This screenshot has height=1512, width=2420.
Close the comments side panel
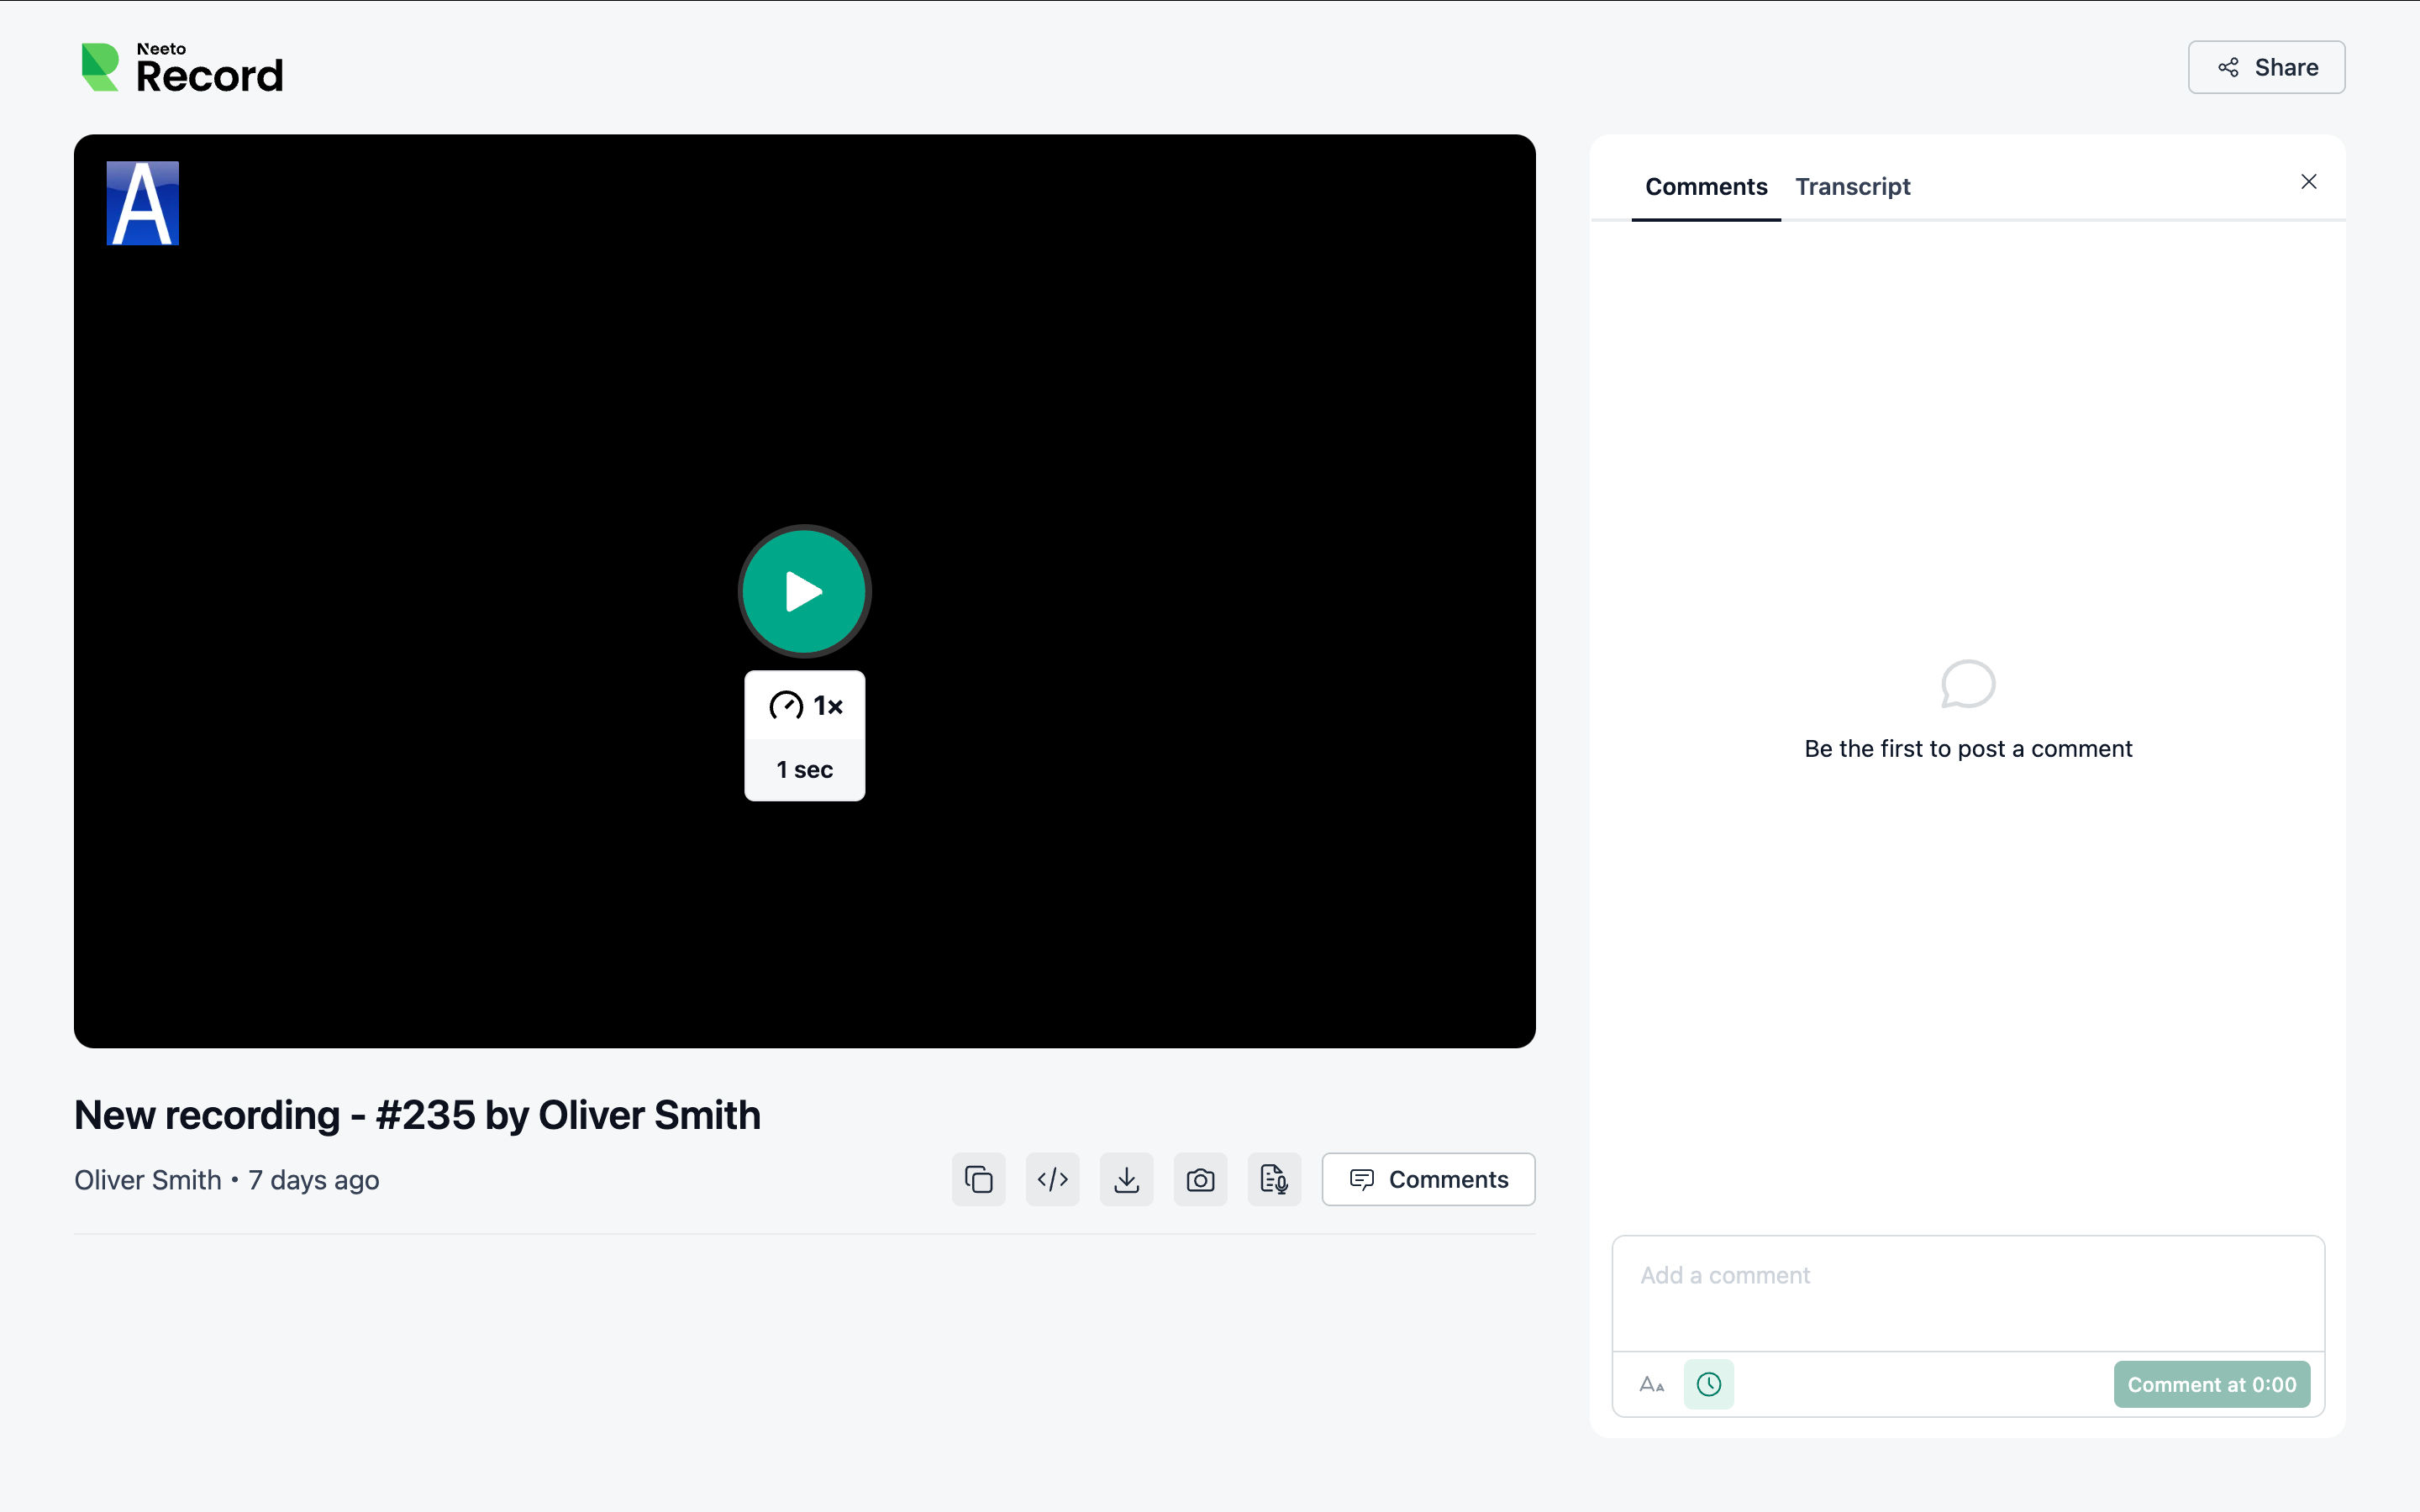2308,182
